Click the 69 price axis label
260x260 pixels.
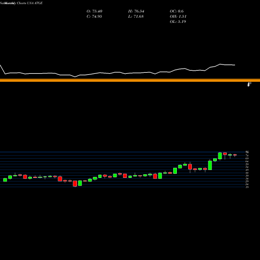click(247, 159)
